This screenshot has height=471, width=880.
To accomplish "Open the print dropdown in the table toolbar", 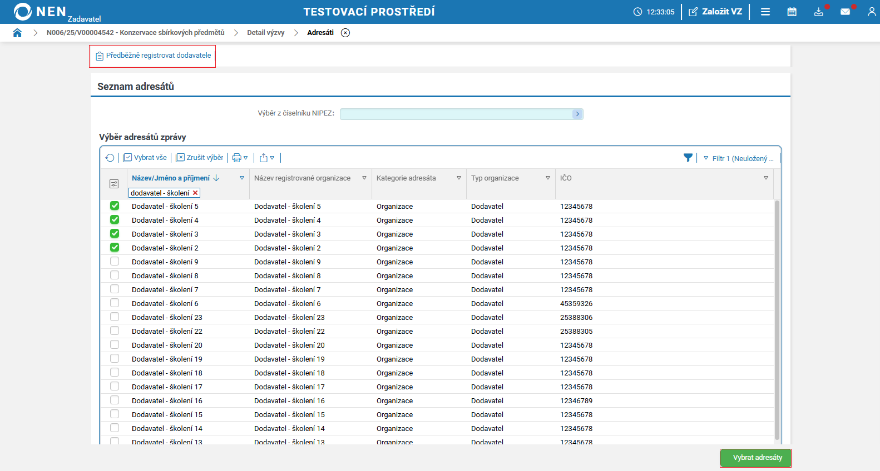I will 240,158.
